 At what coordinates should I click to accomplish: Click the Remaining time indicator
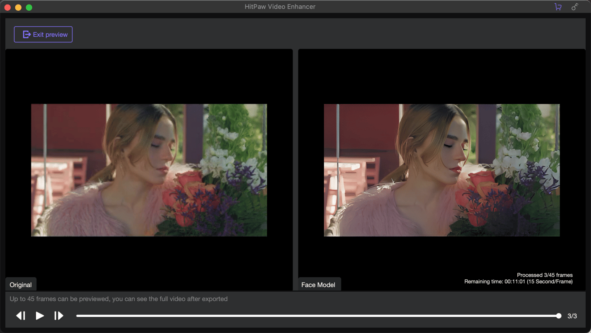[518, 282]
